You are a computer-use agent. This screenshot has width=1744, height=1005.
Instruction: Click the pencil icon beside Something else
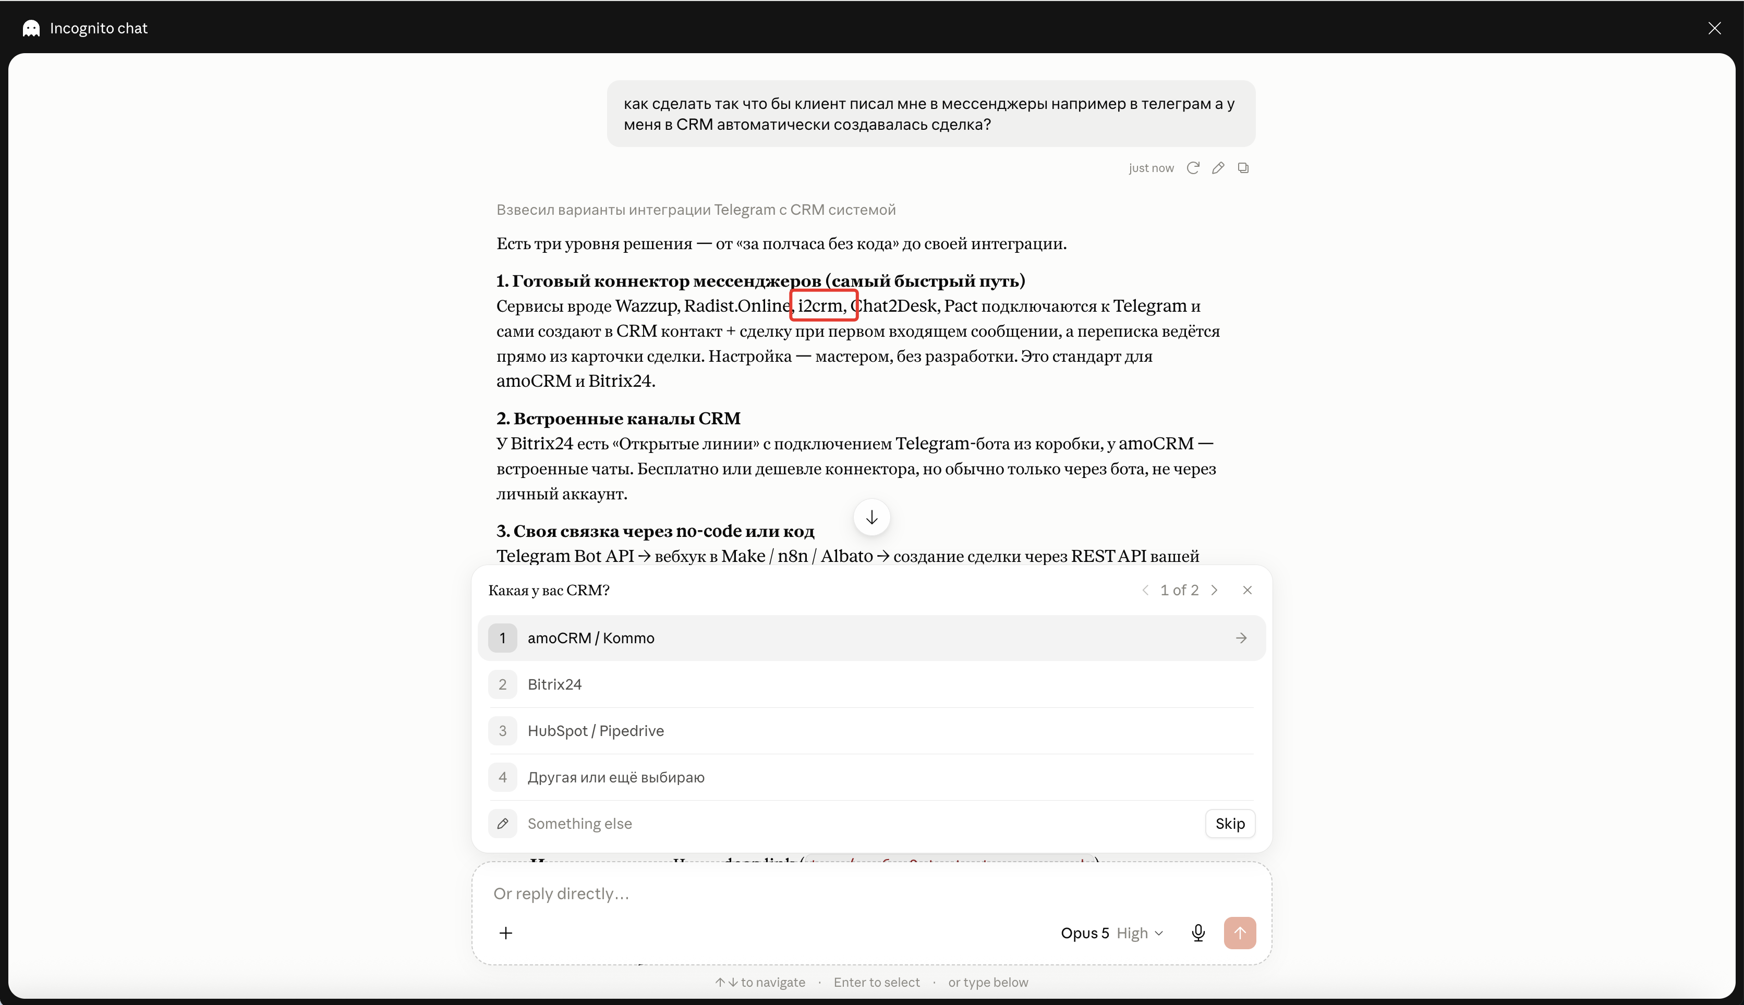503,824
